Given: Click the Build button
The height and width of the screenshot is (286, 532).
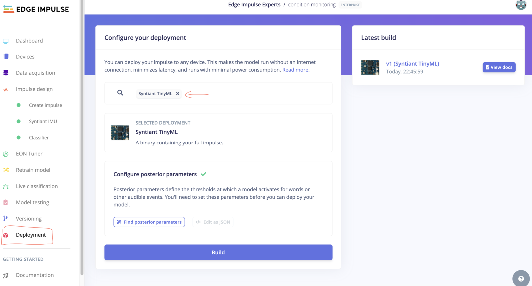Looking at the screenshot, I should [218, 252].
